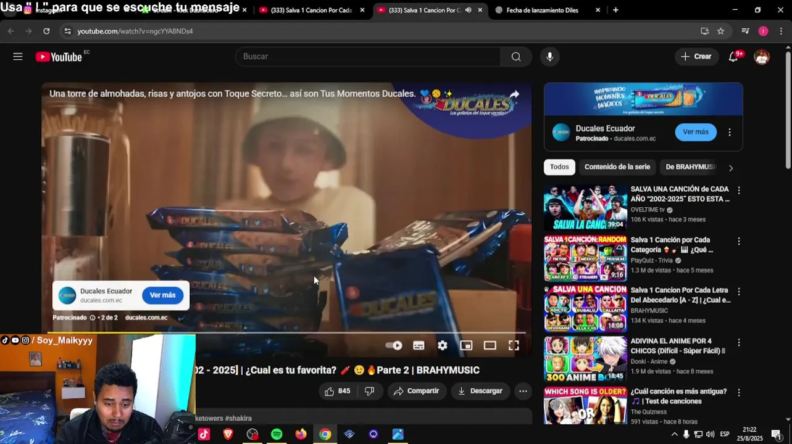Show hidden system tray icons

coord(674,434)
